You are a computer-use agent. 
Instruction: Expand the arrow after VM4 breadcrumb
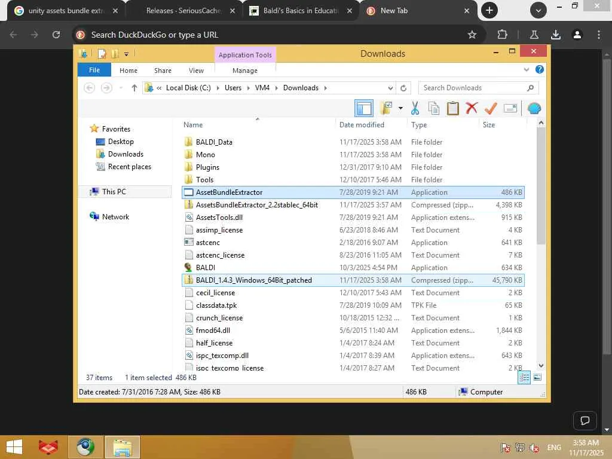click(276, 88)
